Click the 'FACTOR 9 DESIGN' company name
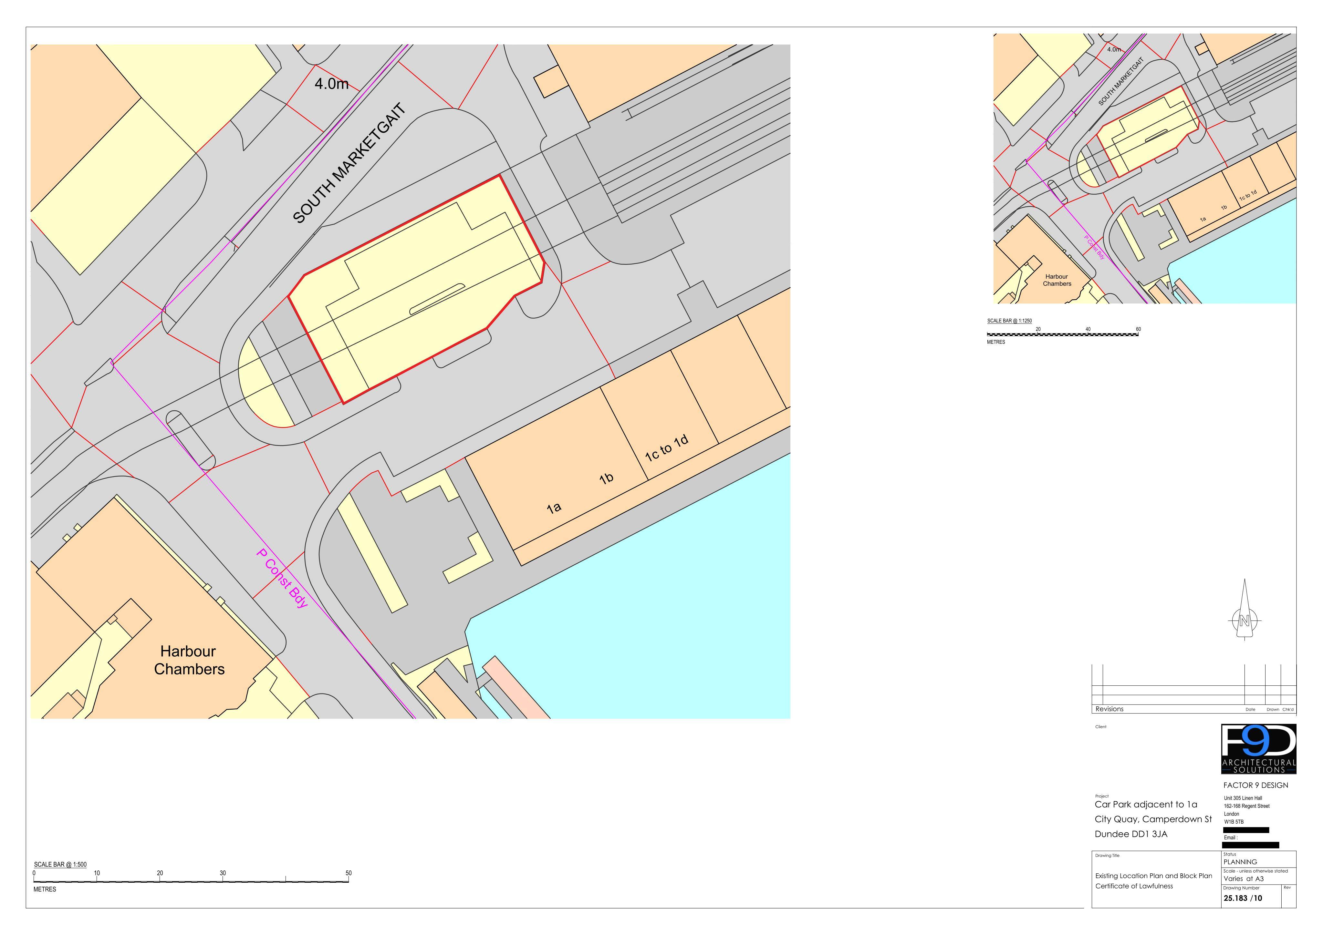This screenshot has width=1323, height=935. [x=1255, y=785]
